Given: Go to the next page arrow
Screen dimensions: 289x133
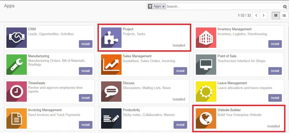Looking at the screenshot, I should pyautogui.click(x=264, y=15).
